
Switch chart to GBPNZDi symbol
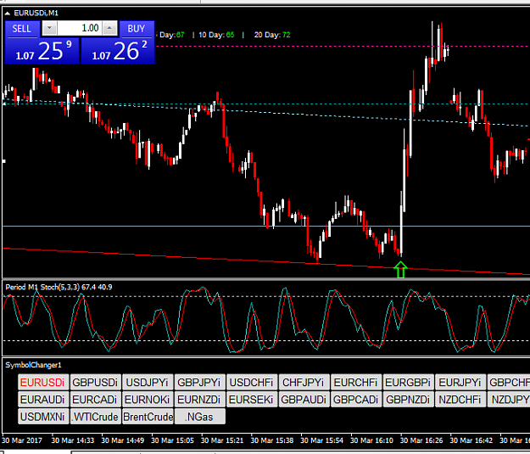(409, 400)
